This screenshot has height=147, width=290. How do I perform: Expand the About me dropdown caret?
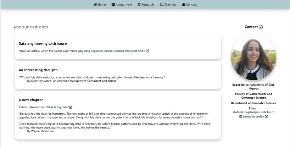coord(131,5)
